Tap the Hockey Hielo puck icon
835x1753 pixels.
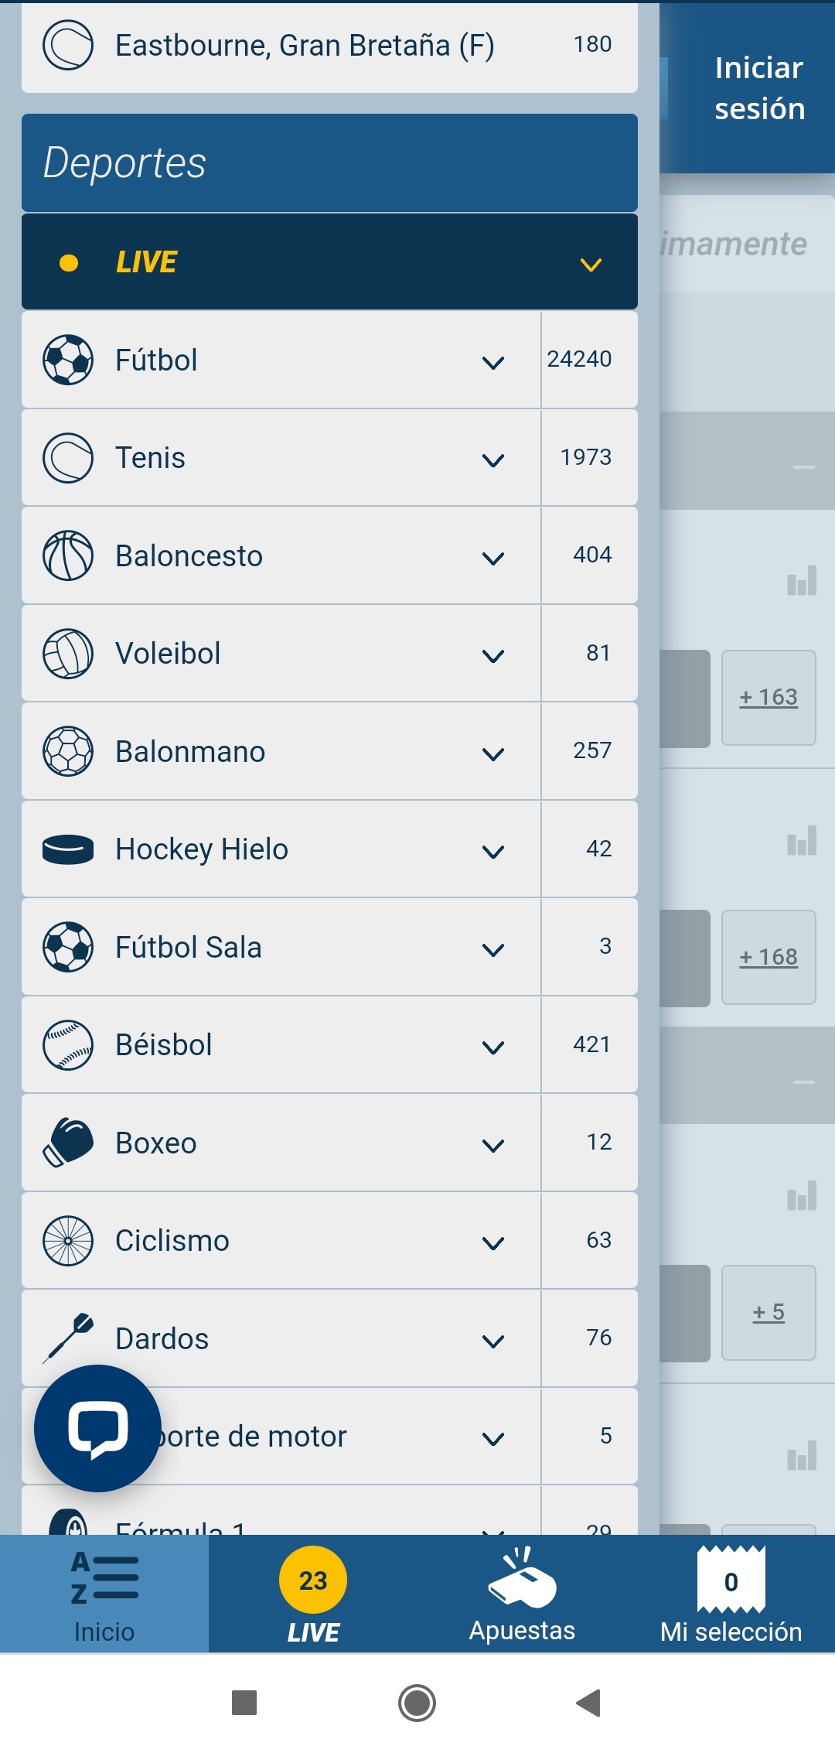(68, 849)
